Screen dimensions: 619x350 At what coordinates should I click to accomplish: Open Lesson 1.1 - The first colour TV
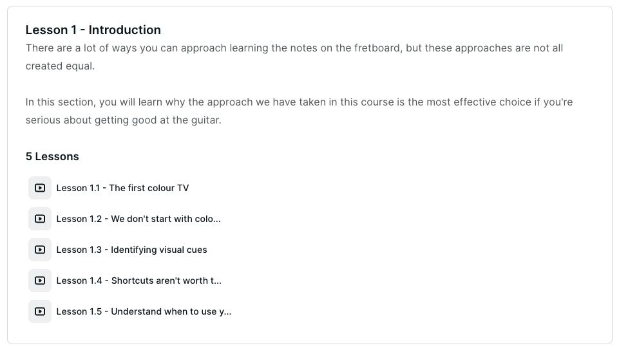coord(122,188)
